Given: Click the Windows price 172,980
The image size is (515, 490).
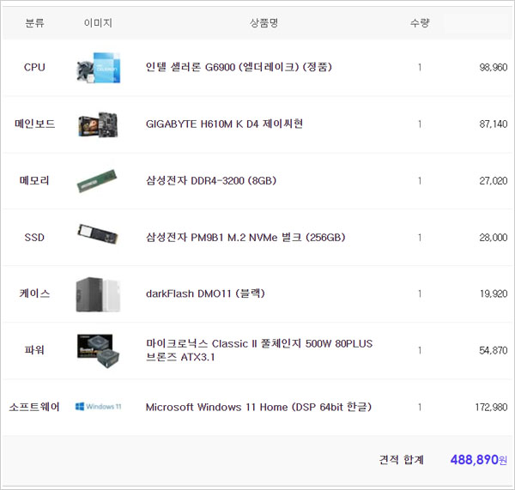Looking at the screenshot, I should click(x=491, y=408).
